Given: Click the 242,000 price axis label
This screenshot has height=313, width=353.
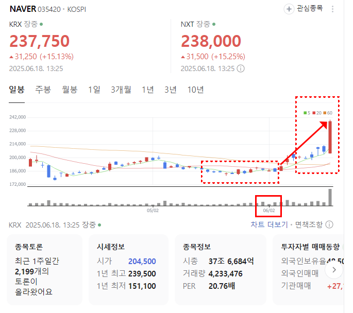Looking at the screenshot, I should click(18, 117).
